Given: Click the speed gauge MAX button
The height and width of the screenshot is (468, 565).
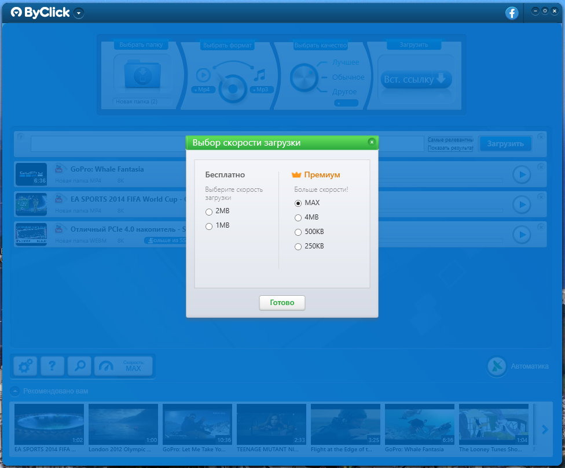Looking at the screenshot, I should pyautogui.click(x=123, y=366).
